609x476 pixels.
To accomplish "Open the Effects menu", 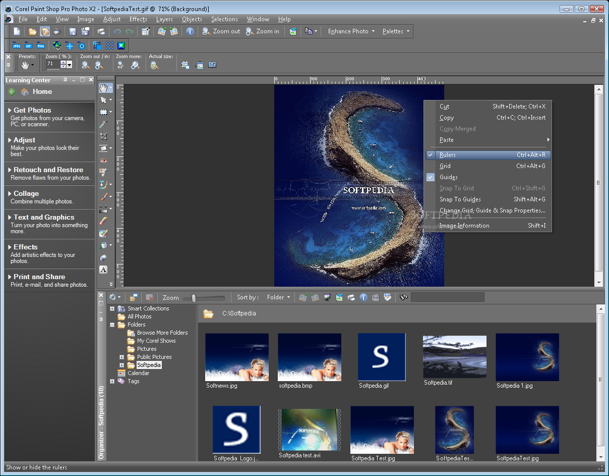I will (138, 19).
